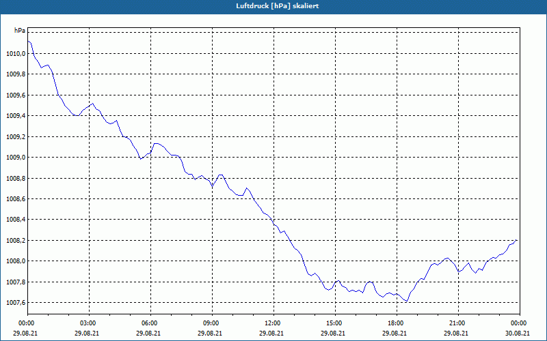Click the 29.08.21 date under 03:00
Viewport: 547px width, 341px height.
tap(87, 333)
